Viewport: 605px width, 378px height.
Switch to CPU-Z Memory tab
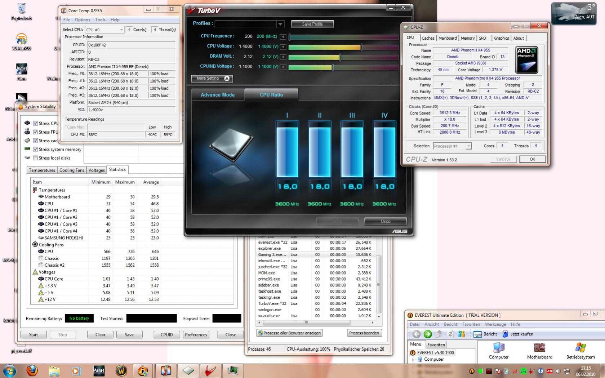point(468,38)
